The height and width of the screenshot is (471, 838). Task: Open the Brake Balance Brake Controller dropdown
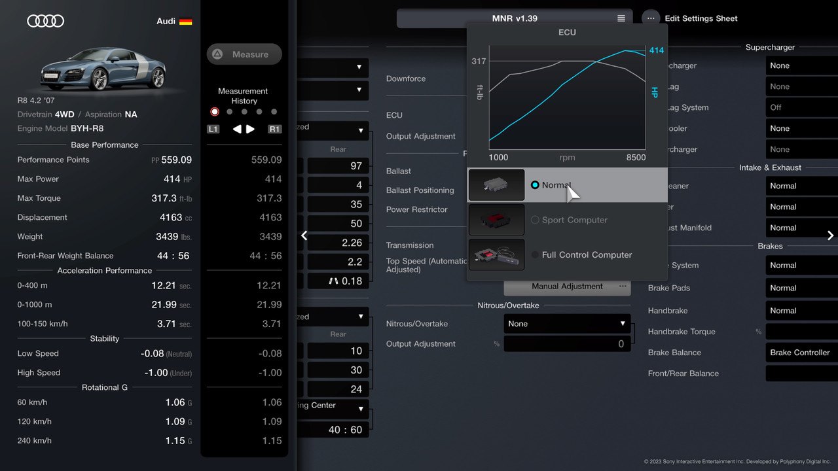point(801,353)
